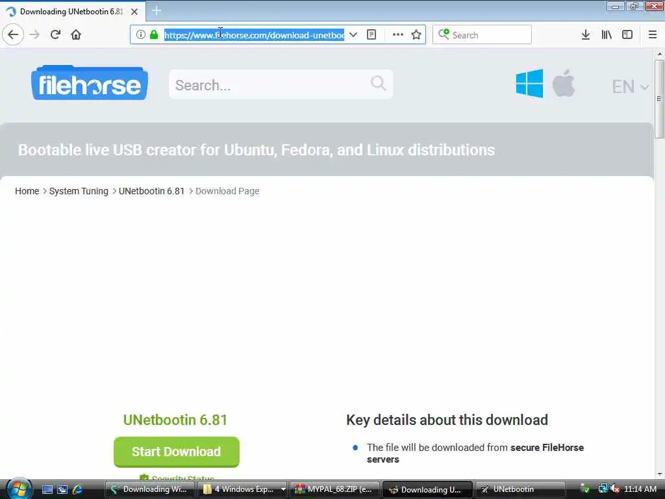Open the System Tuning breadcrumb link
The height and width of the screenshot is (499, 665).
coord(79,192)
